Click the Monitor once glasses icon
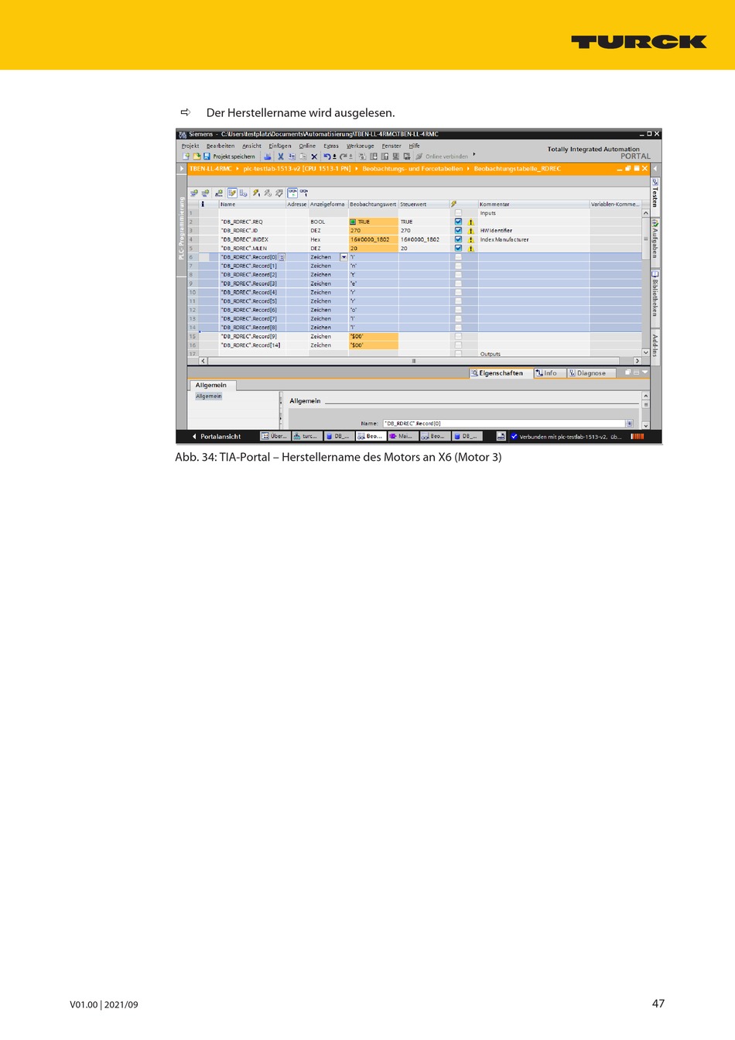 pos(304,193)
